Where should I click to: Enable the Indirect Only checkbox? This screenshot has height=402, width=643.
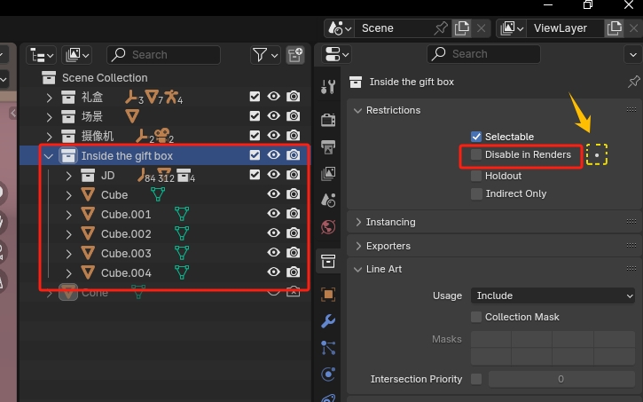click(476, 193)
